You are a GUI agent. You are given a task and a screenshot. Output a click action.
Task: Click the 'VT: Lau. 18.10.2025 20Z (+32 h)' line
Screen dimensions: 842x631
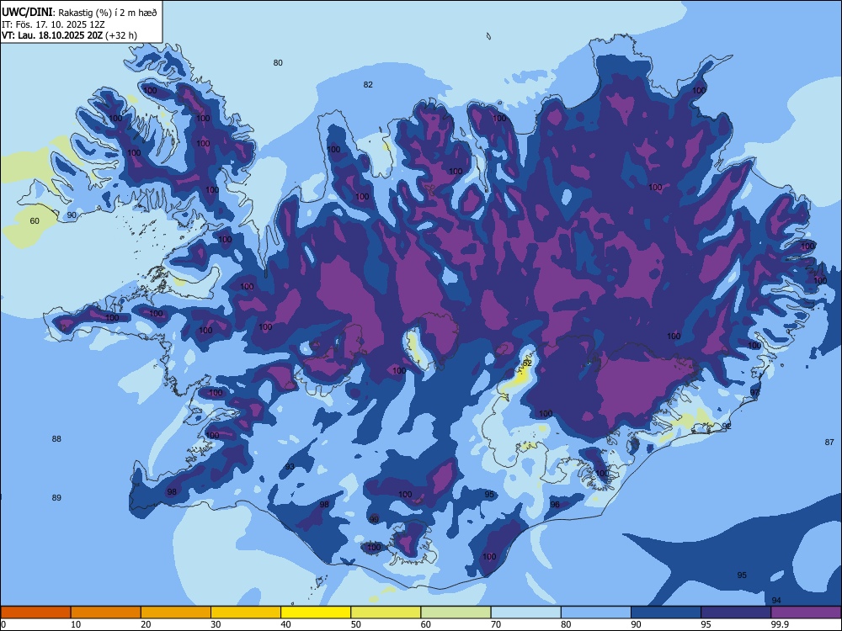tap(69, 35)
